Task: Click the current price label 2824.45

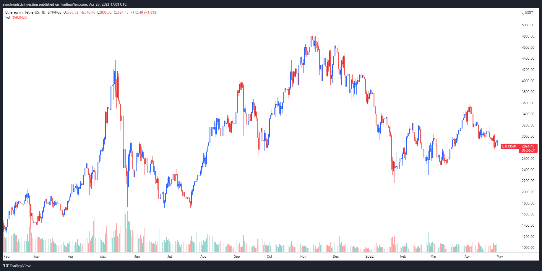Action: click(x=528, y=146)
